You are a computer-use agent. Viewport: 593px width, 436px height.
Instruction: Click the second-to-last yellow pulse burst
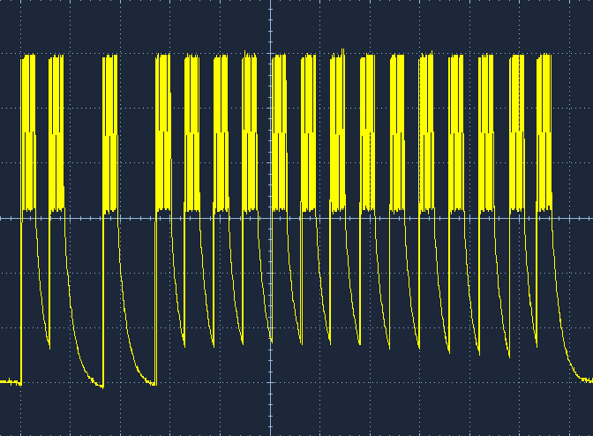click(x=515, y=132)
